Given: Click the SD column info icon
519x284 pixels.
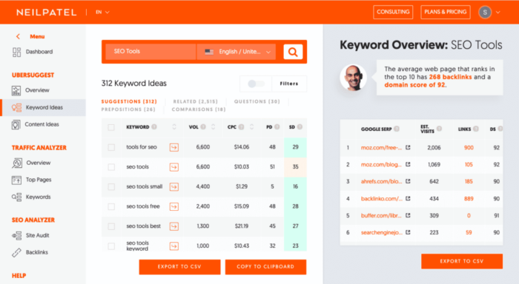Looking at the screenshot, I should [300, 126].
